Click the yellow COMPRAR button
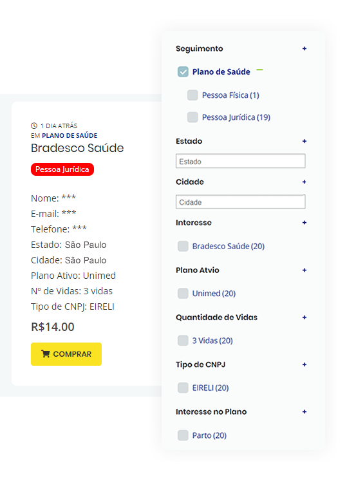The width and height of the screenshot is (356, 481). 66,354
